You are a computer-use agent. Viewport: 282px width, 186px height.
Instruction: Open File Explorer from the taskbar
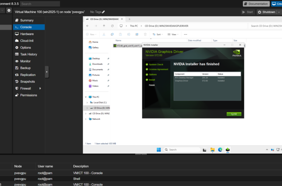212,150
